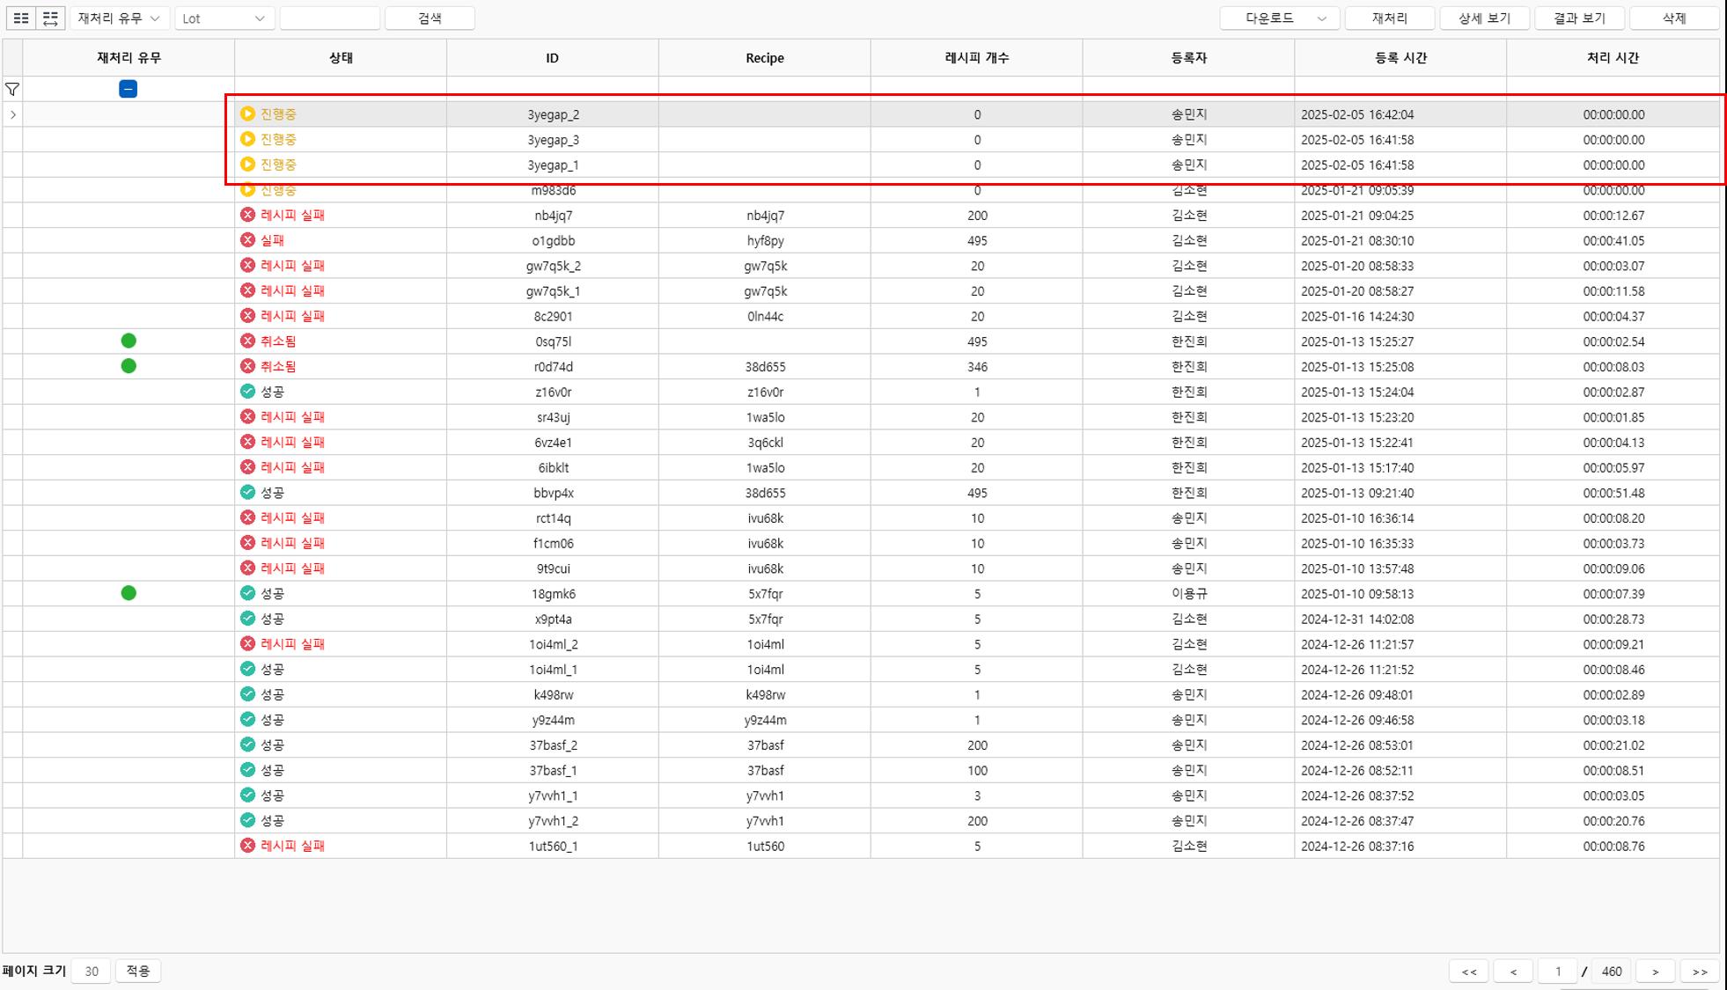The height and width of the screenshot is (990, 1727).
Task: Open the Lot dropdown
Action: (224, 18)
